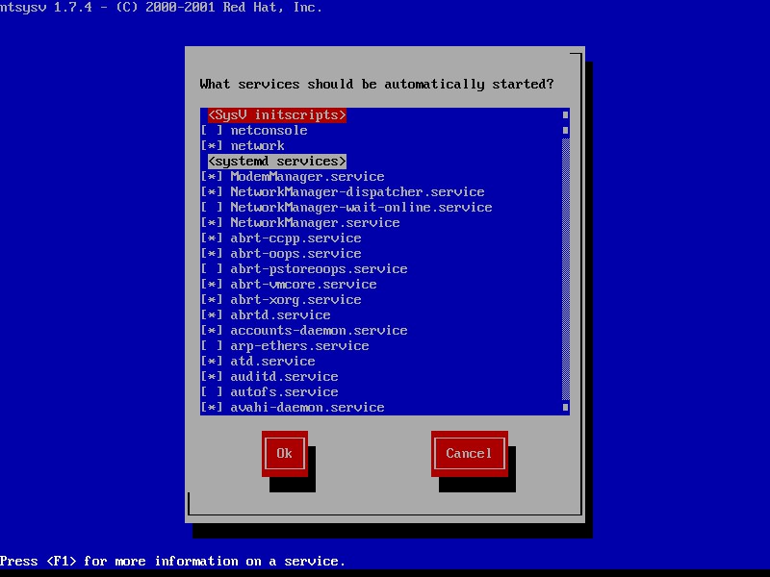Toggle abrtd.service checkbox
Viewport: 770px width, 577px height.
point(212,315)
